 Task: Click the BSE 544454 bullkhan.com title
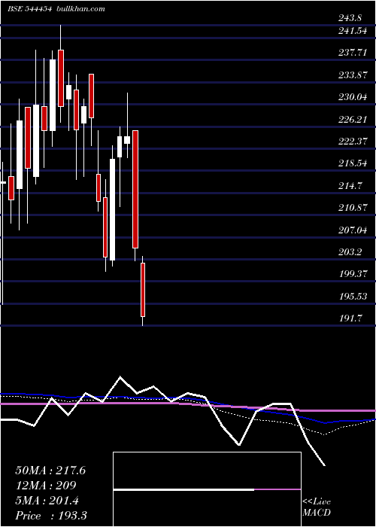pyautogui.click(x=56, y=9)
